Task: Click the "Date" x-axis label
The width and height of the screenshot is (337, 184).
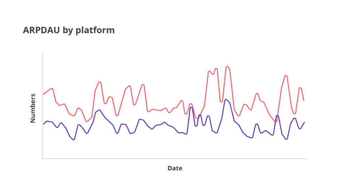Action: 175,168
